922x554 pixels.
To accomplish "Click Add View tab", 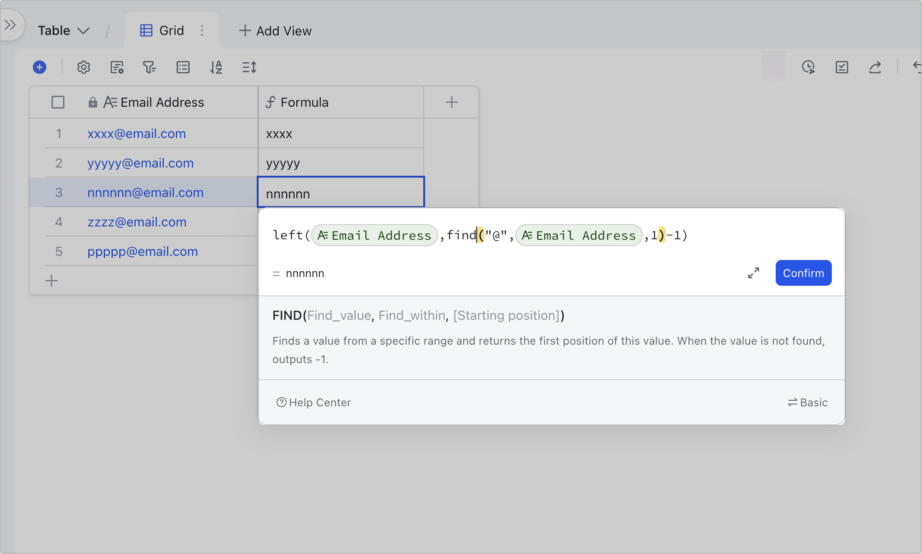I will click(275, 31).
